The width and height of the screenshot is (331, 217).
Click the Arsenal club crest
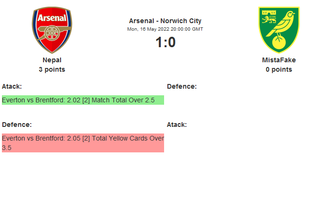[52, 30]
